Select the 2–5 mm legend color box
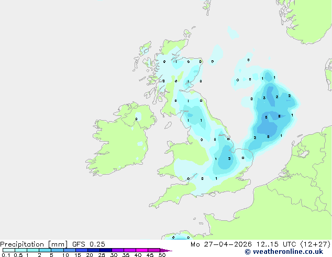332x257 pixels. (x=45, y=250)
